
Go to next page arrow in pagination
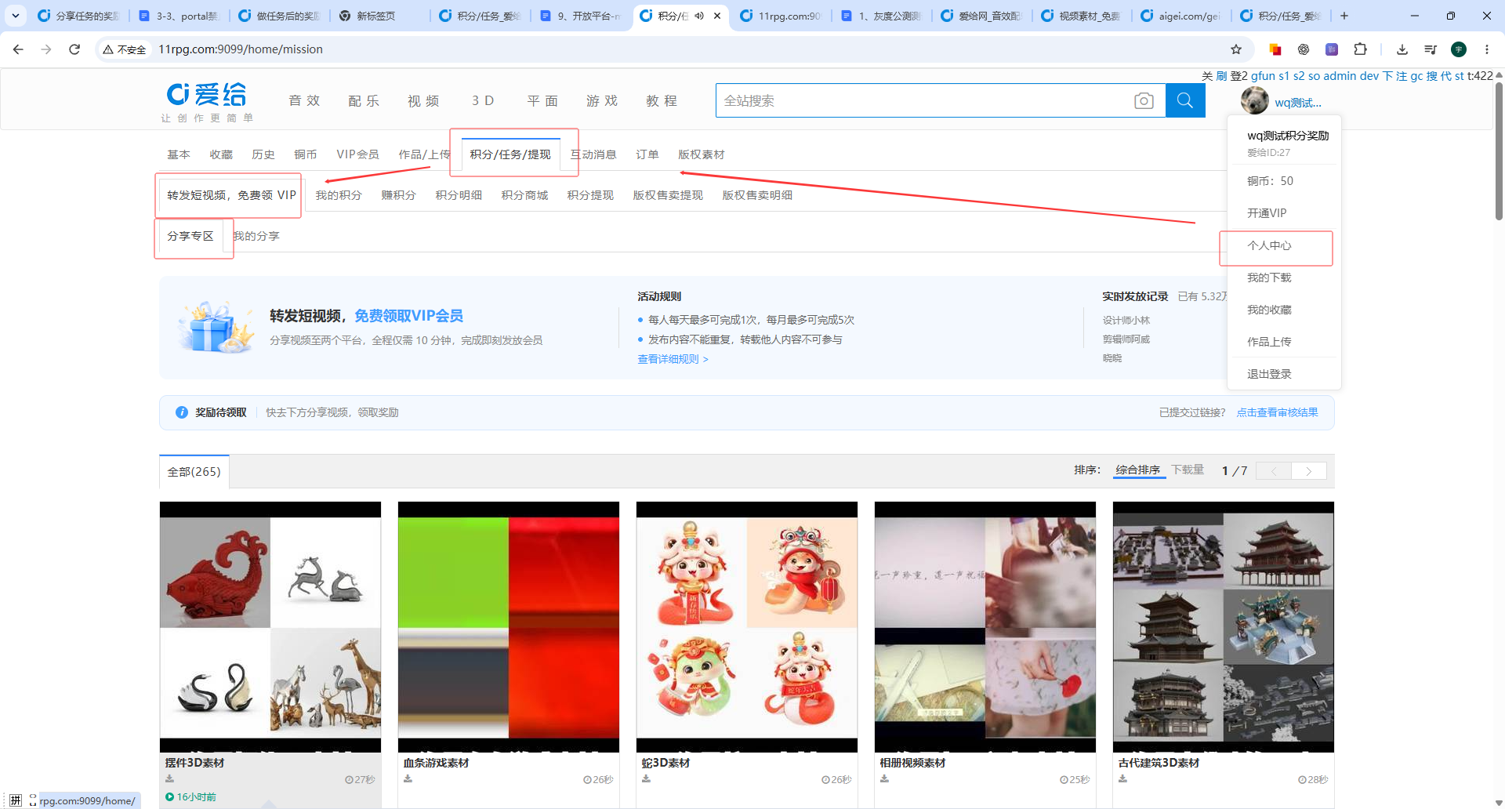(x=1308, y=471)
